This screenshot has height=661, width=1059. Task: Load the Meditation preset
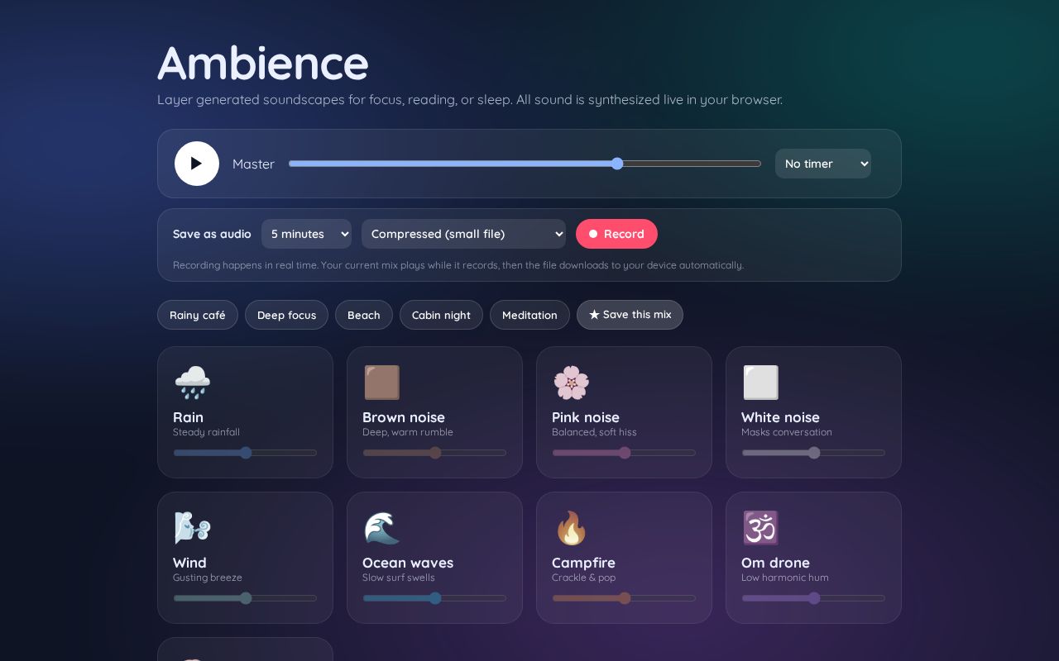click(x=529, y=315)
